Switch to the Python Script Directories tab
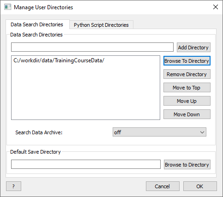 point(101,25)
